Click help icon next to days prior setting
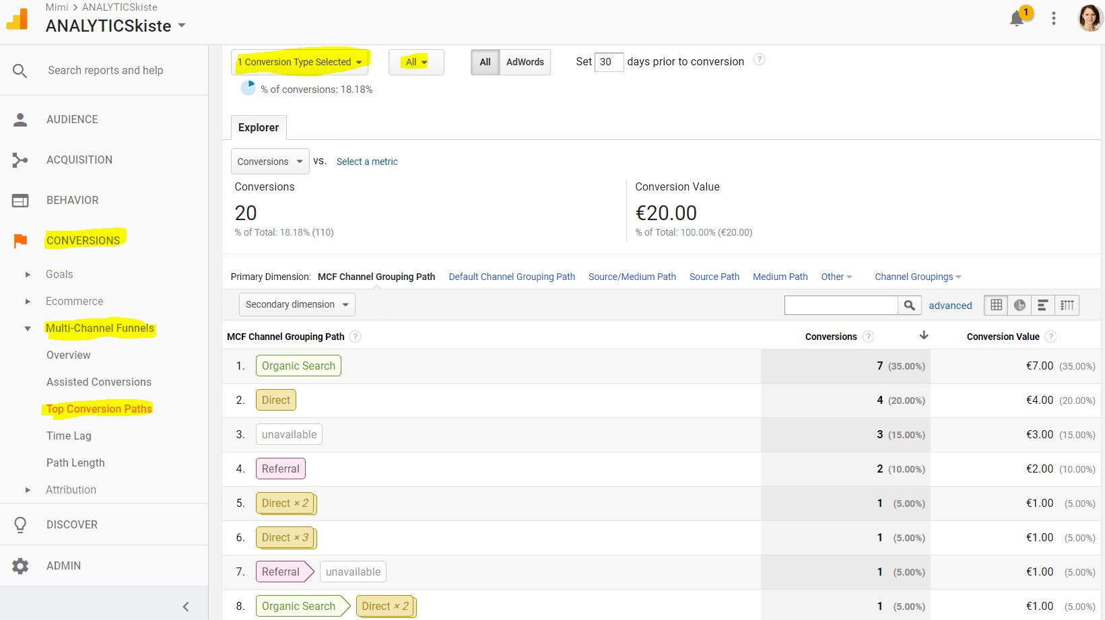This screenshot has width=1105, height=620. (x=759, y=59)
